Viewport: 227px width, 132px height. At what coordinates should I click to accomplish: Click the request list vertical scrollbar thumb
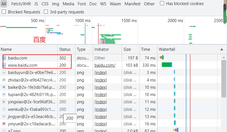(224, 79)
